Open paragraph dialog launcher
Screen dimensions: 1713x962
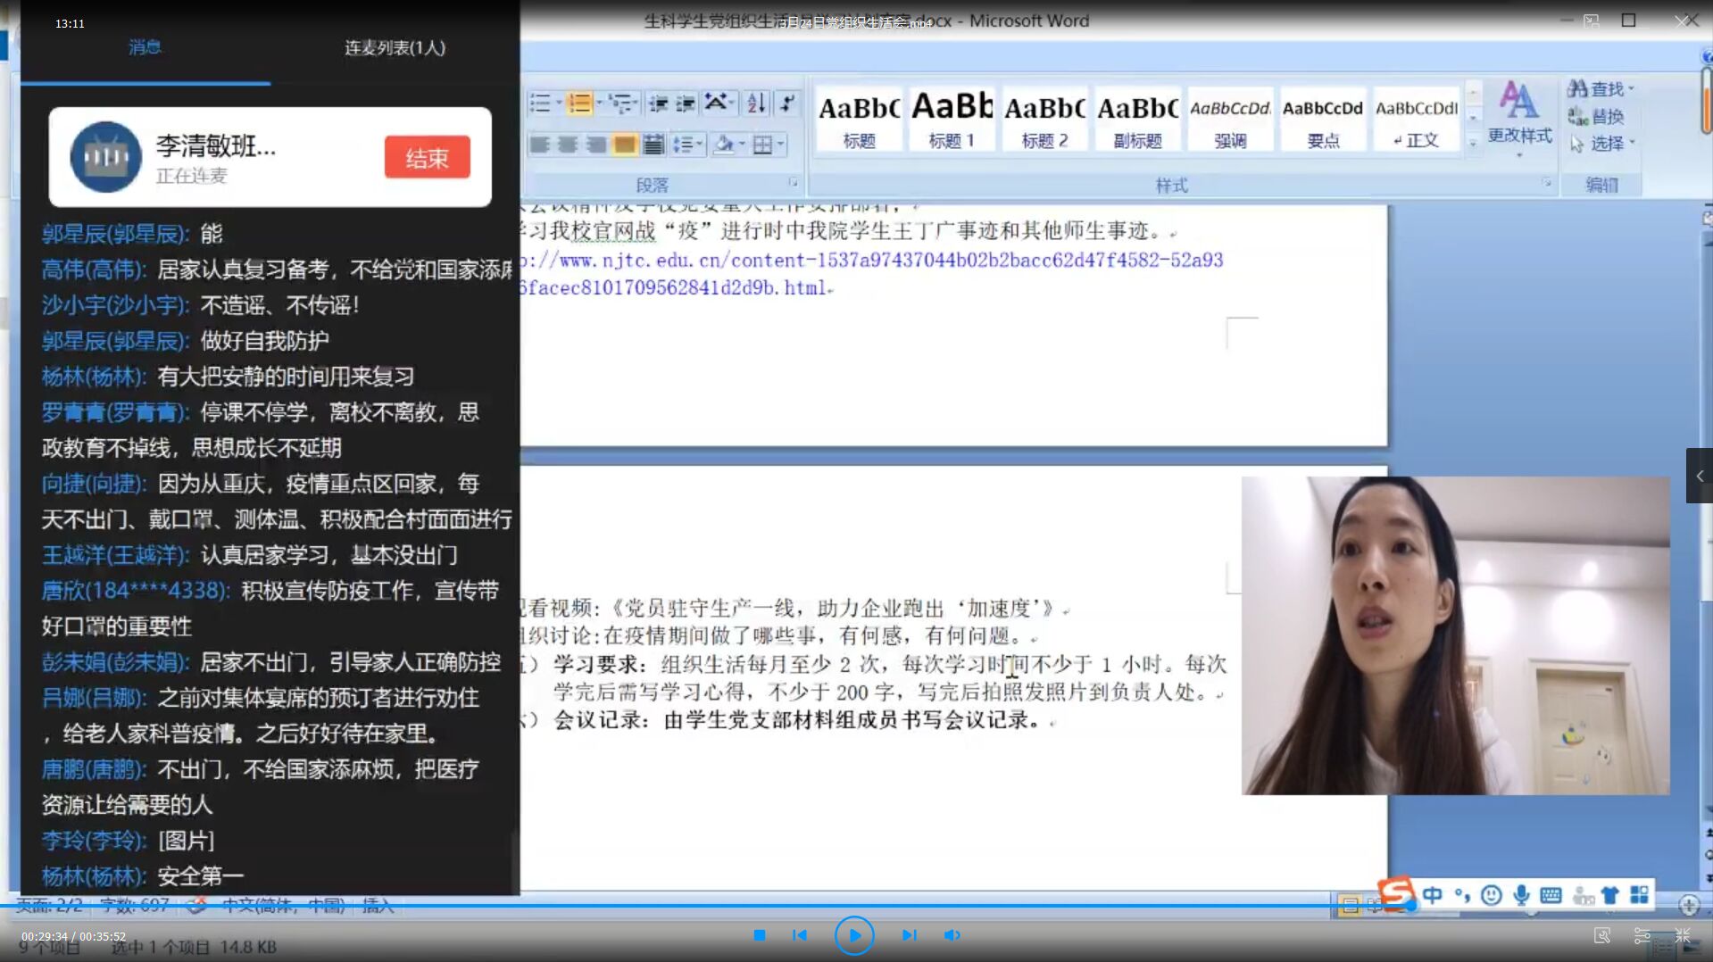793,183
